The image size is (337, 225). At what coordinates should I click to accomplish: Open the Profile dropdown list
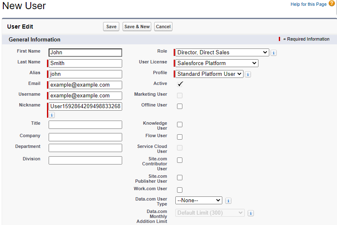click(x=209, y=74)
